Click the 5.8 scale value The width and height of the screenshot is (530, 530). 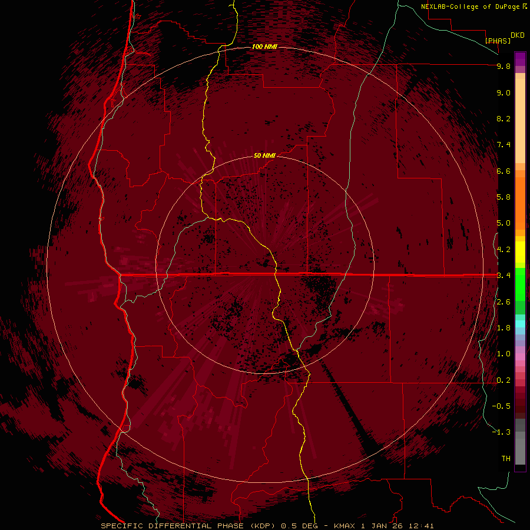[503, 197]
